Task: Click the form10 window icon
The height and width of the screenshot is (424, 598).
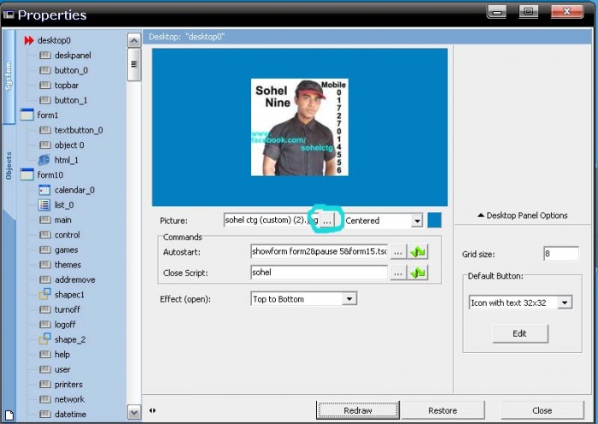Action: pos(26,174)
